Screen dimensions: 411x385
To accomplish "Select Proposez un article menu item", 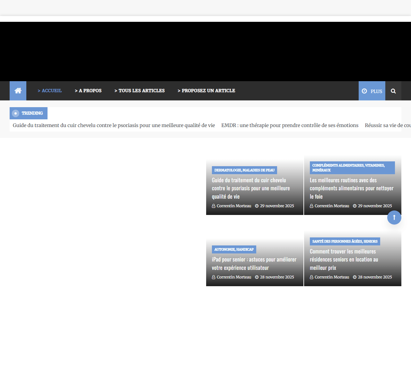I will click(x=206, y=91).
